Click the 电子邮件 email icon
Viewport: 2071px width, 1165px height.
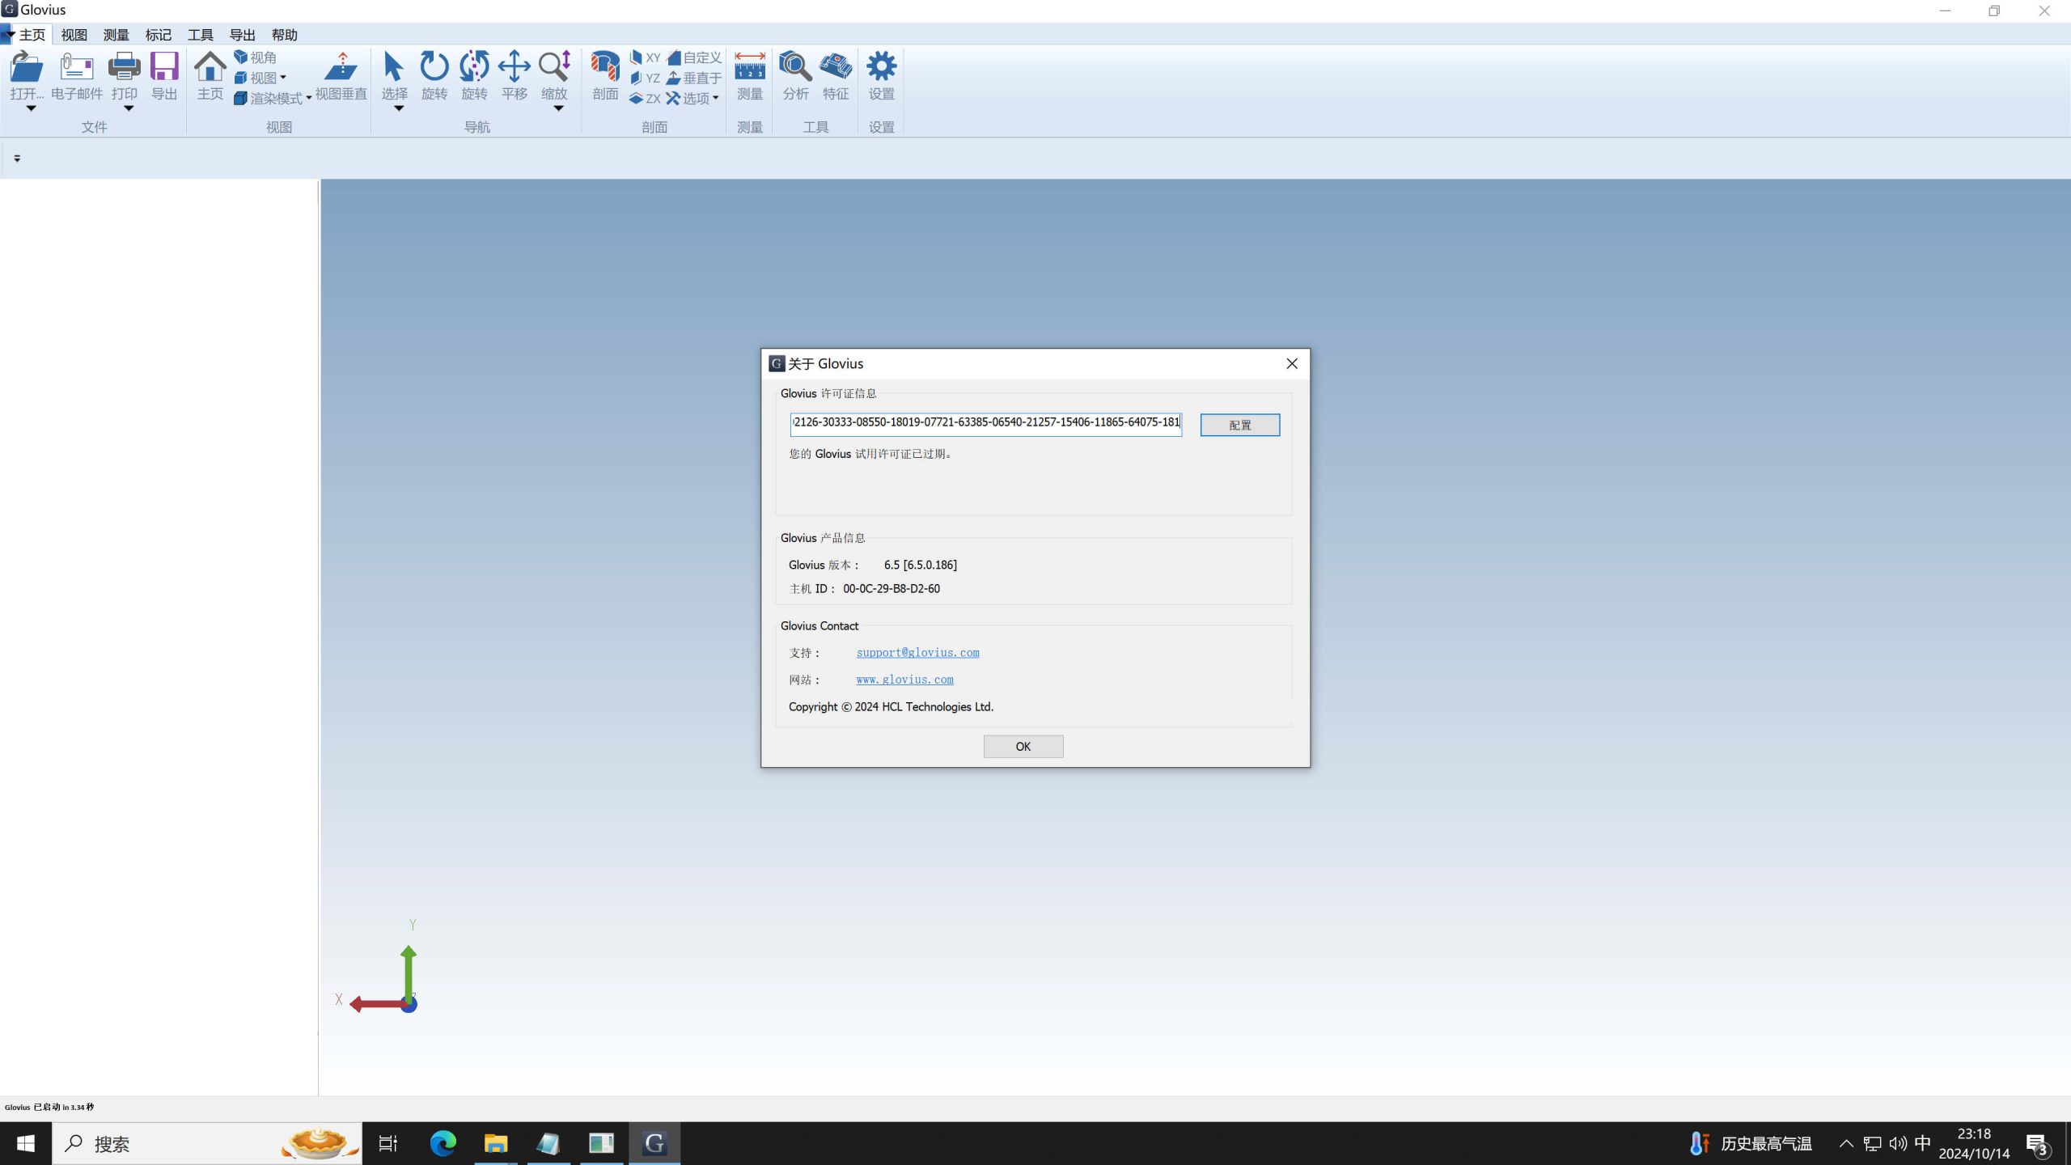click(77, 66)
